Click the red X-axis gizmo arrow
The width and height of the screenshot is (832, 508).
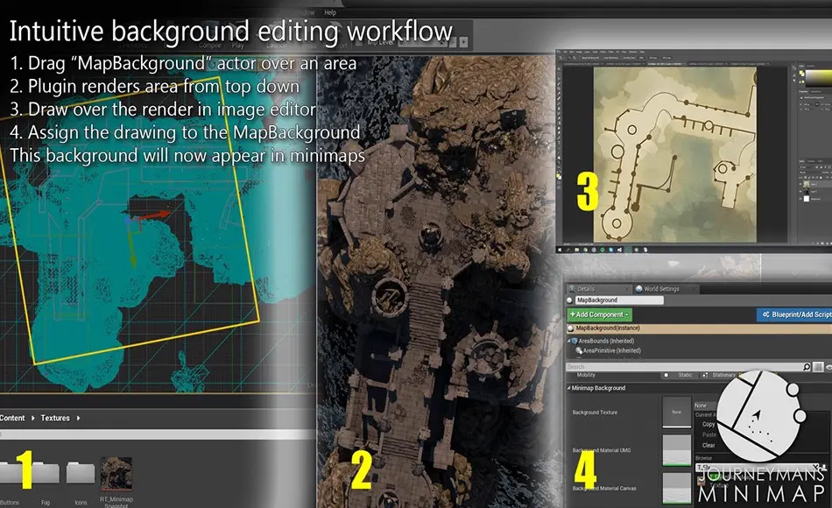[x=155, y=215]
